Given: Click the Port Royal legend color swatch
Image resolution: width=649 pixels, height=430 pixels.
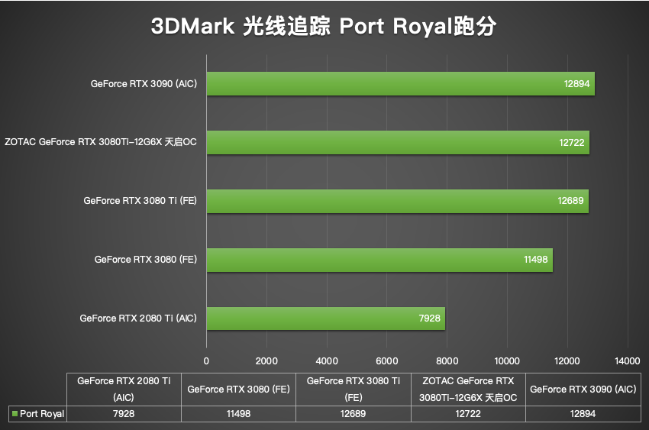Looking at the screenshot, I should click(x=15, y=413).
